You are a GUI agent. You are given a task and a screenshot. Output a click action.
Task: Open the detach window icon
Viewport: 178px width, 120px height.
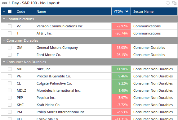[174, 3]
